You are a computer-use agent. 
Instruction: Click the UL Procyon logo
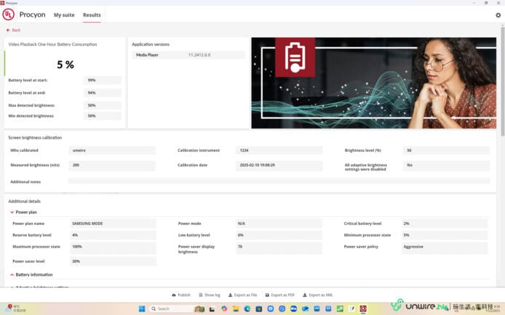click(x=9, y=15)
